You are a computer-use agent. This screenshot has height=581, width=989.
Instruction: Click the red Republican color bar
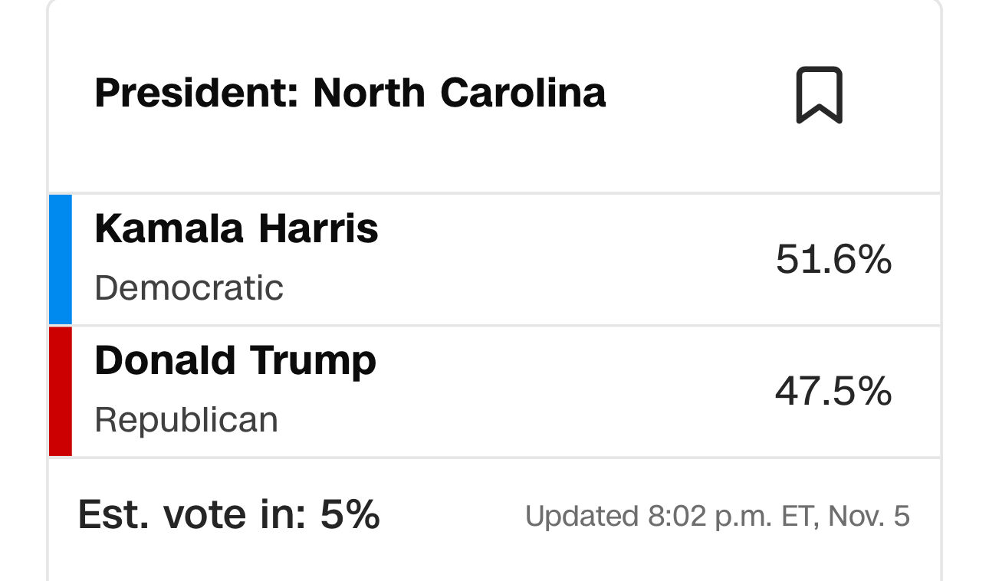pos(61,391)
